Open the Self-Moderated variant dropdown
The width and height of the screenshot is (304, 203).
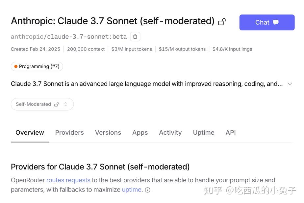coord(42,104)
